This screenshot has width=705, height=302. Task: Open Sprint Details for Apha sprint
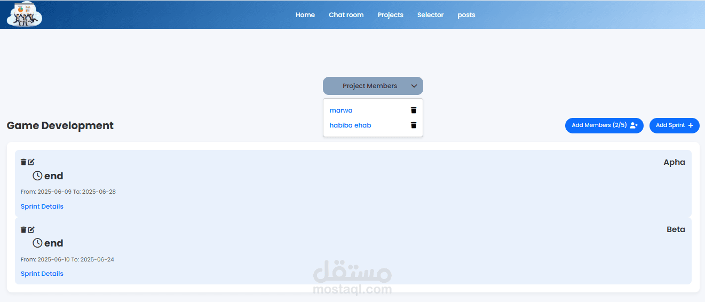point(42,206)
